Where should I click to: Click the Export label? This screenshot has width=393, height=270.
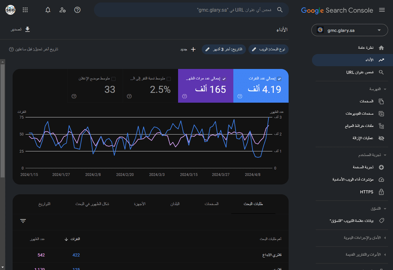point(16,29)
